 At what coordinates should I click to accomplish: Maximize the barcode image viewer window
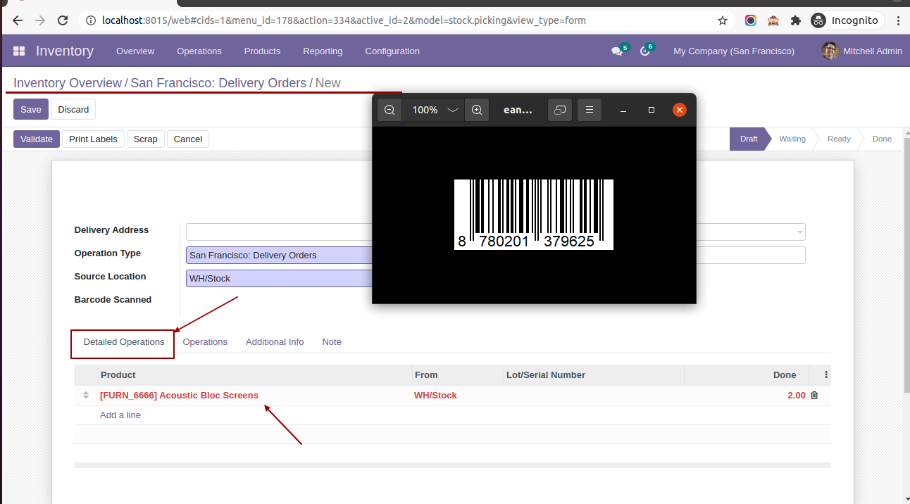[x=652, y=110]
